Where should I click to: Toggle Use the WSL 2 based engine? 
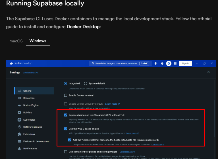65,129
